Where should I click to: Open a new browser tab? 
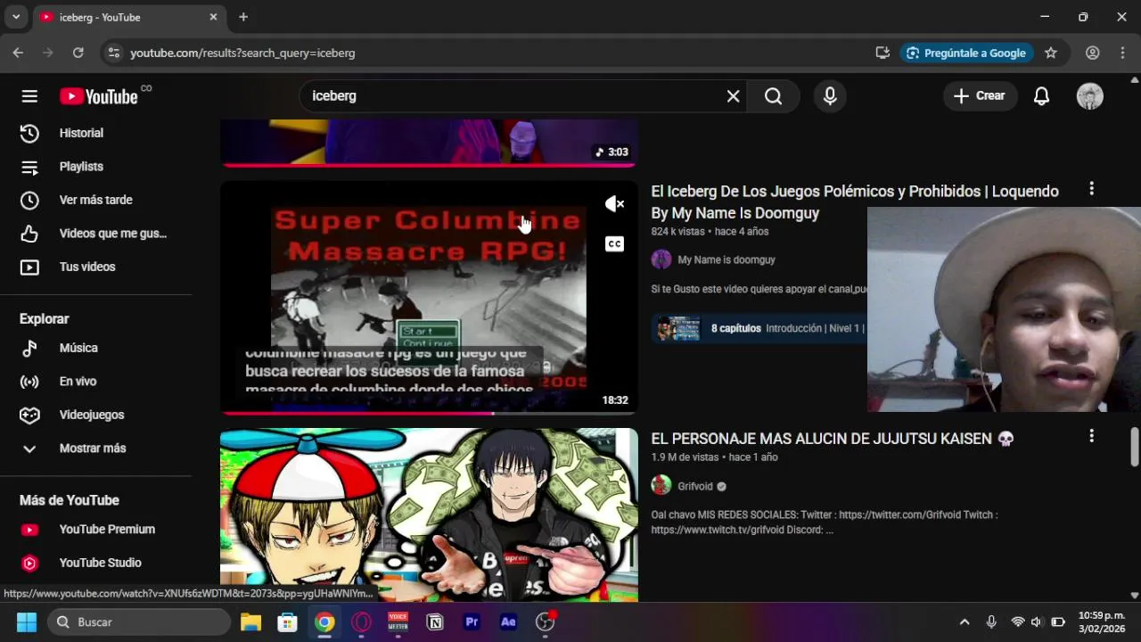click(x=243, y=17)
